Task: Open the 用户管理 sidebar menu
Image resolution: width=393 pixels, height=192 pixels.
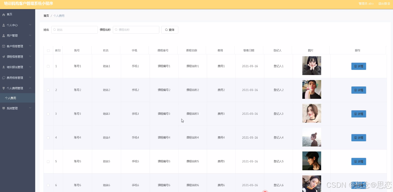Action: coord(17,36)
